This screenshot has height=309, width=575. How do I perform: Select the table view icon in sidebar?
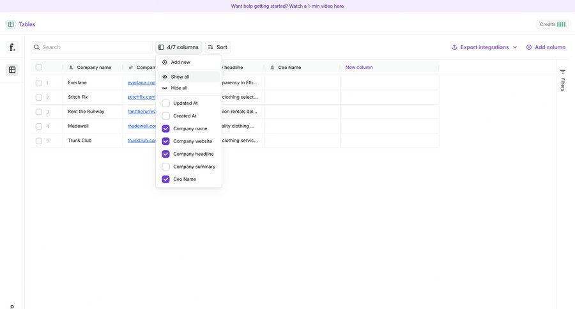pyautogui.click(x=12, y=70)
